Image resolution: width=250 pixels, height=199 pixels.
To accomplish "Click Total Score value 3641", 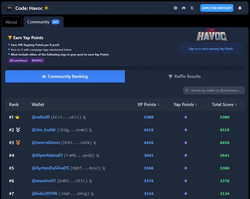I will click(225, 156).
